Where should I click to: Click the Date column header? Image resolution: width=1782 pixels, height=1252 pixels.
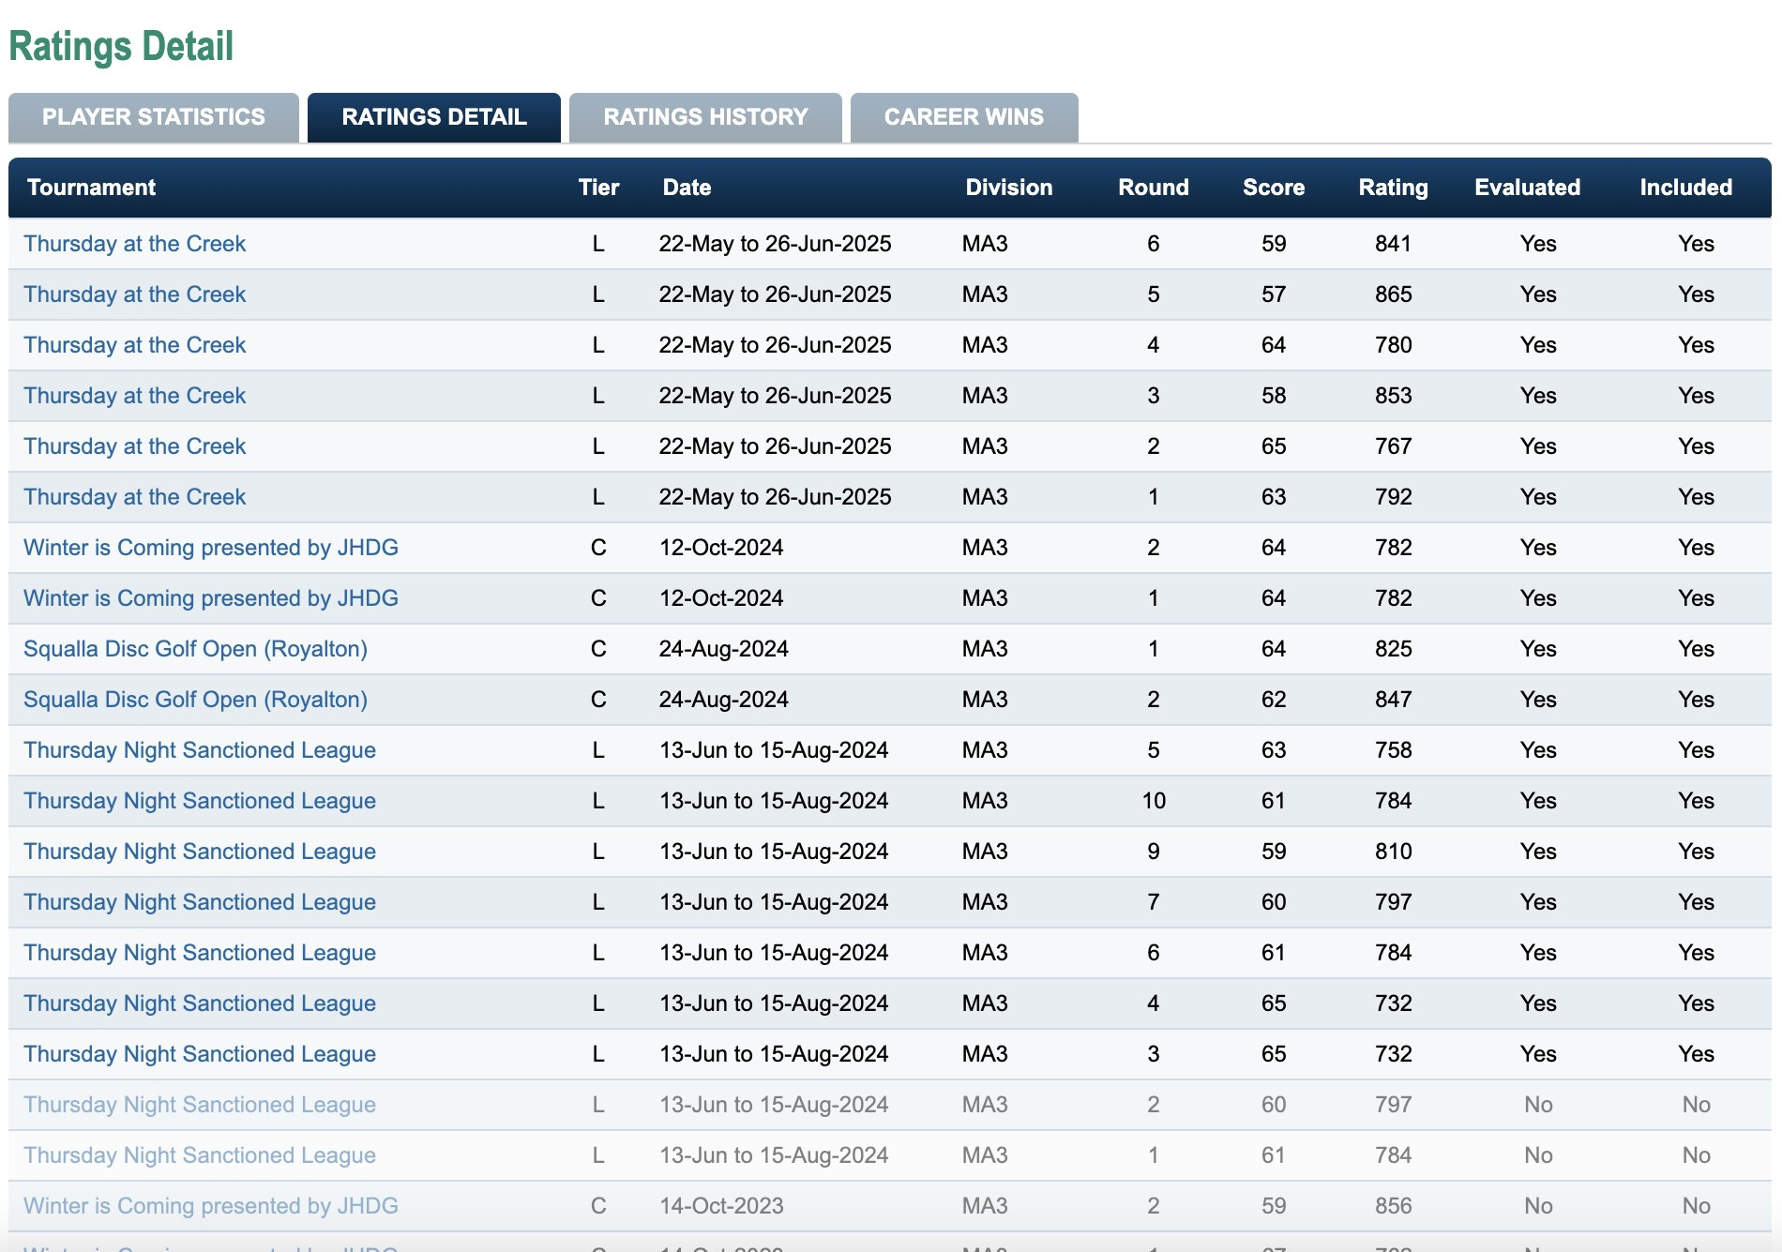pyautogui.click(x=687, y=188)
